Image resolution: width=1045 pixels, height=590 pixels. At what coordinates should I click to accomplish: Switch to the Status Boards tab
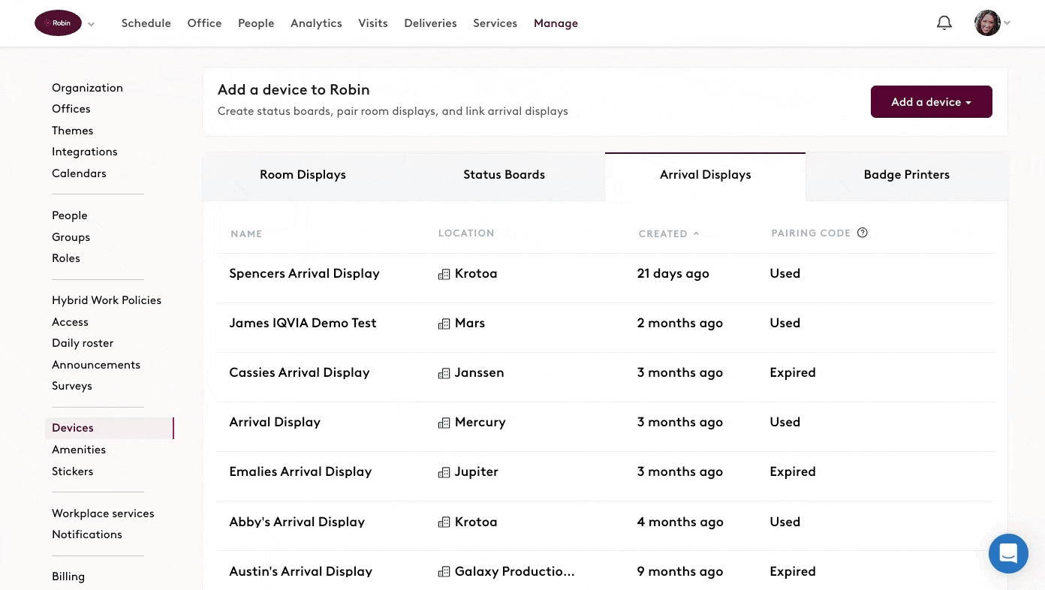tap(504, 175)
